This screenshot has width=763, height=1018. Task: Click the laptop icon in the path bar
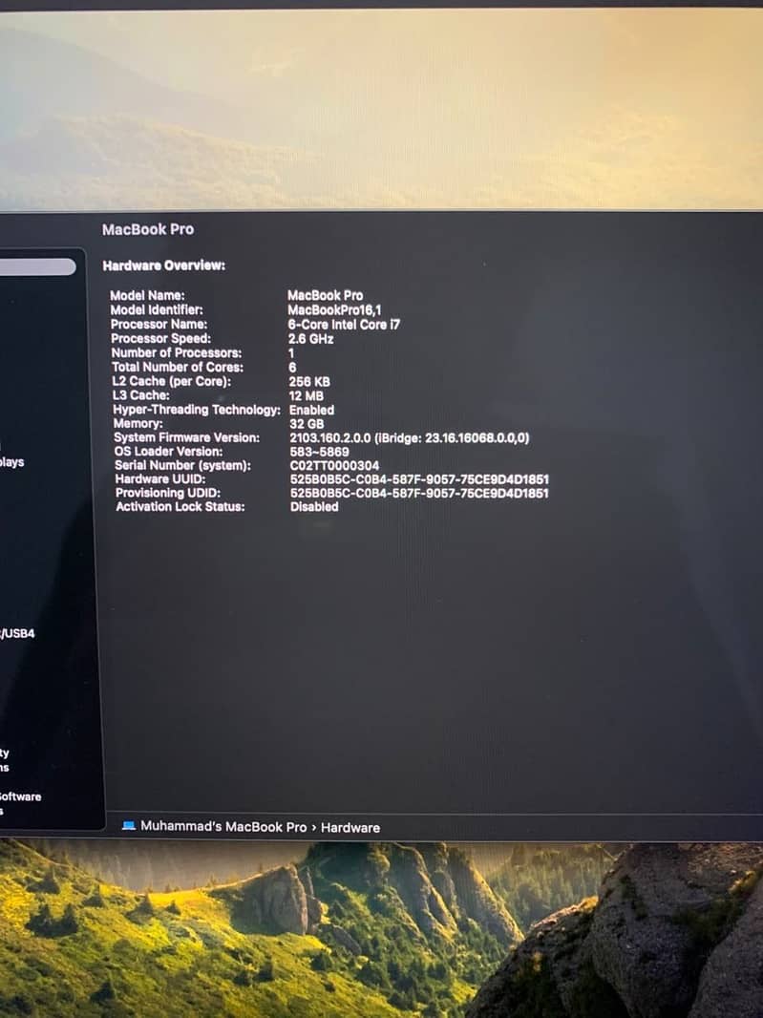click(x=129, y=826)
